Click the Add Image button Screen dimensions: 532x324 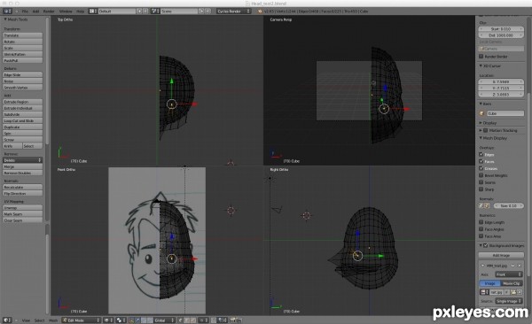tap(501, 255)
